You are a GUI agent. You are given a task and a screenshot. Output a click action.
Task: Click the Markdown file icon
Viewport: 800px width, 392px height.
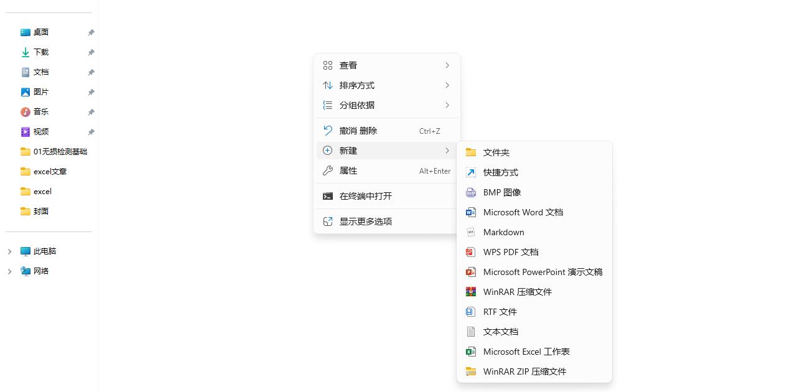click(471, 233)
